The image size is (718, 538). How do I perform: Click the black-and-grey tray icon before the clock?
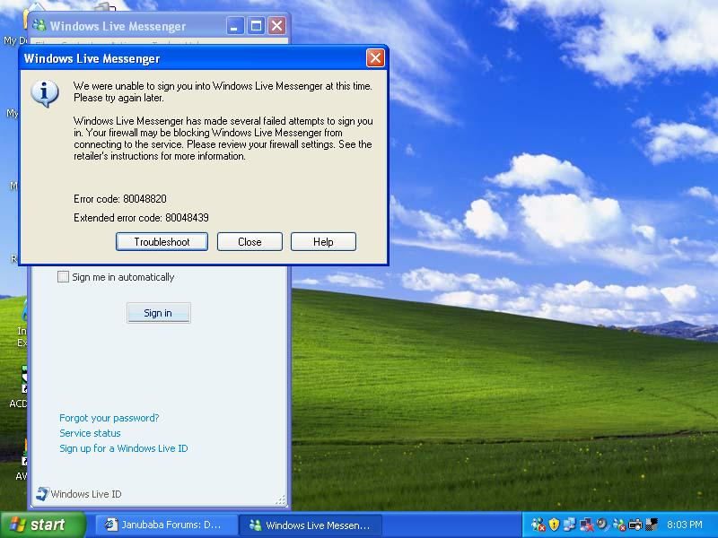[652, 525]
